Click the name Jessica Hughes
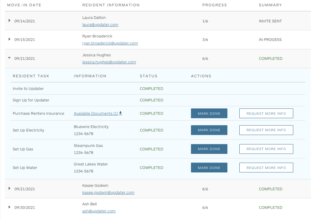Image resolution: width=315 pixels, height=220 pixels. click(x=96, y=55)
